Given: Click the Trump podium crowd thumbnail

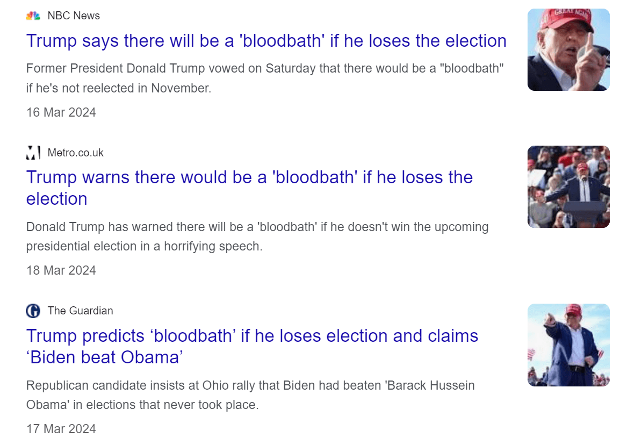Looking at the screenshot, I should pos(568,186).
